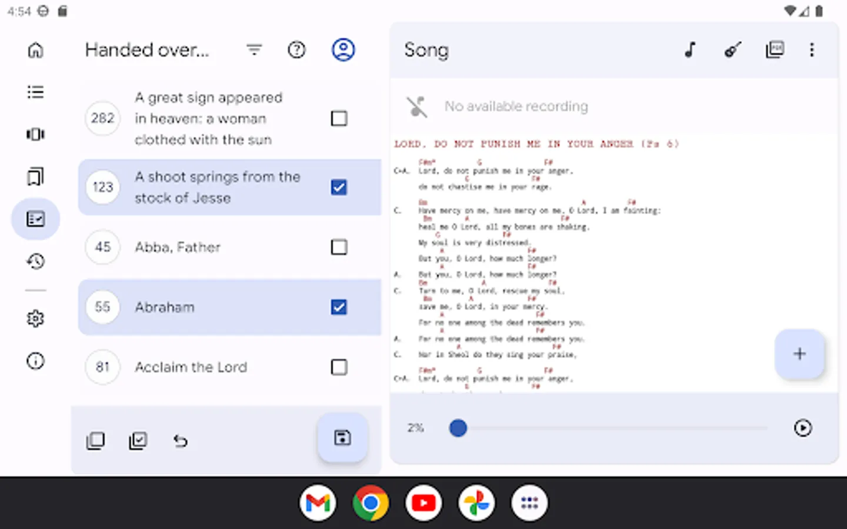
Task: Select song number badge 123
Action: [102, 188]
